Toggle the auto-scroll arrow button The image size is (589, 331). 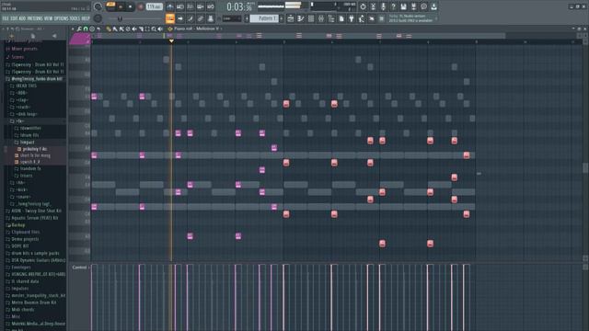(x=180, y=18)
